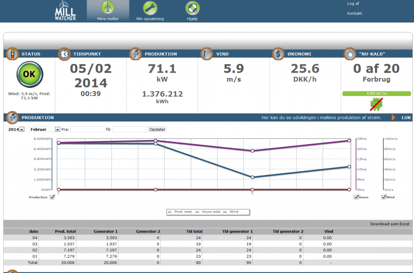
Task: Click LUK to collapse production panel
Action: click(406, 118)
